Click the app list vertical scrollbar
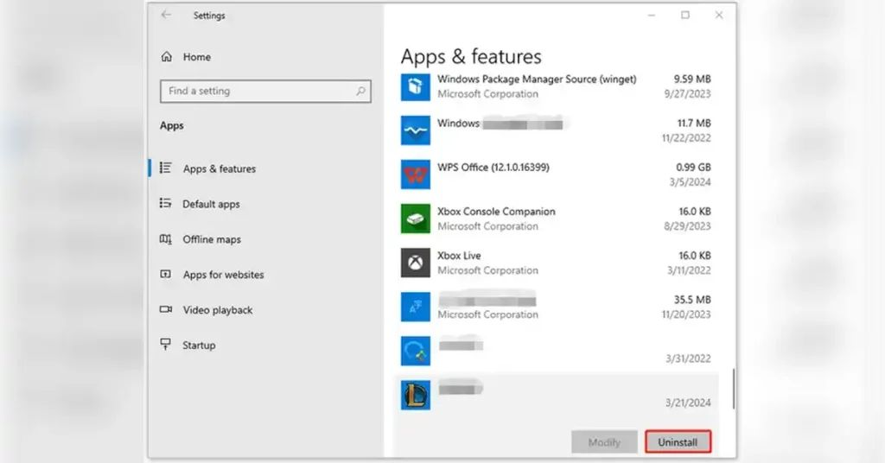The height and width of the screenshot is (463, 885). [733, 389]
